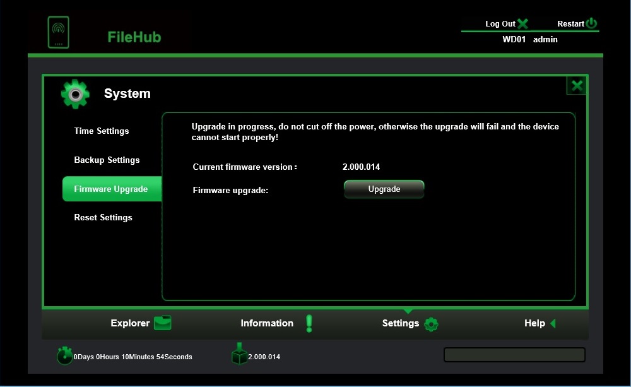
Task: Open Reset Settings section
Action: (103, 217)
